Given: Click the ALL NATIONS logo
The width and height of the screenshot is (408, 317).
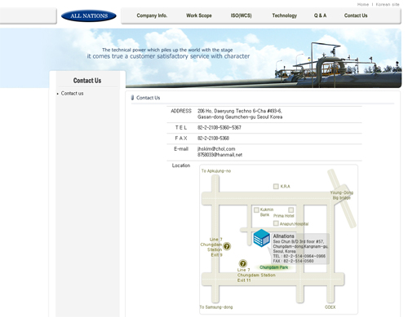Looking at the screenshot, I should tap(89, 15).
